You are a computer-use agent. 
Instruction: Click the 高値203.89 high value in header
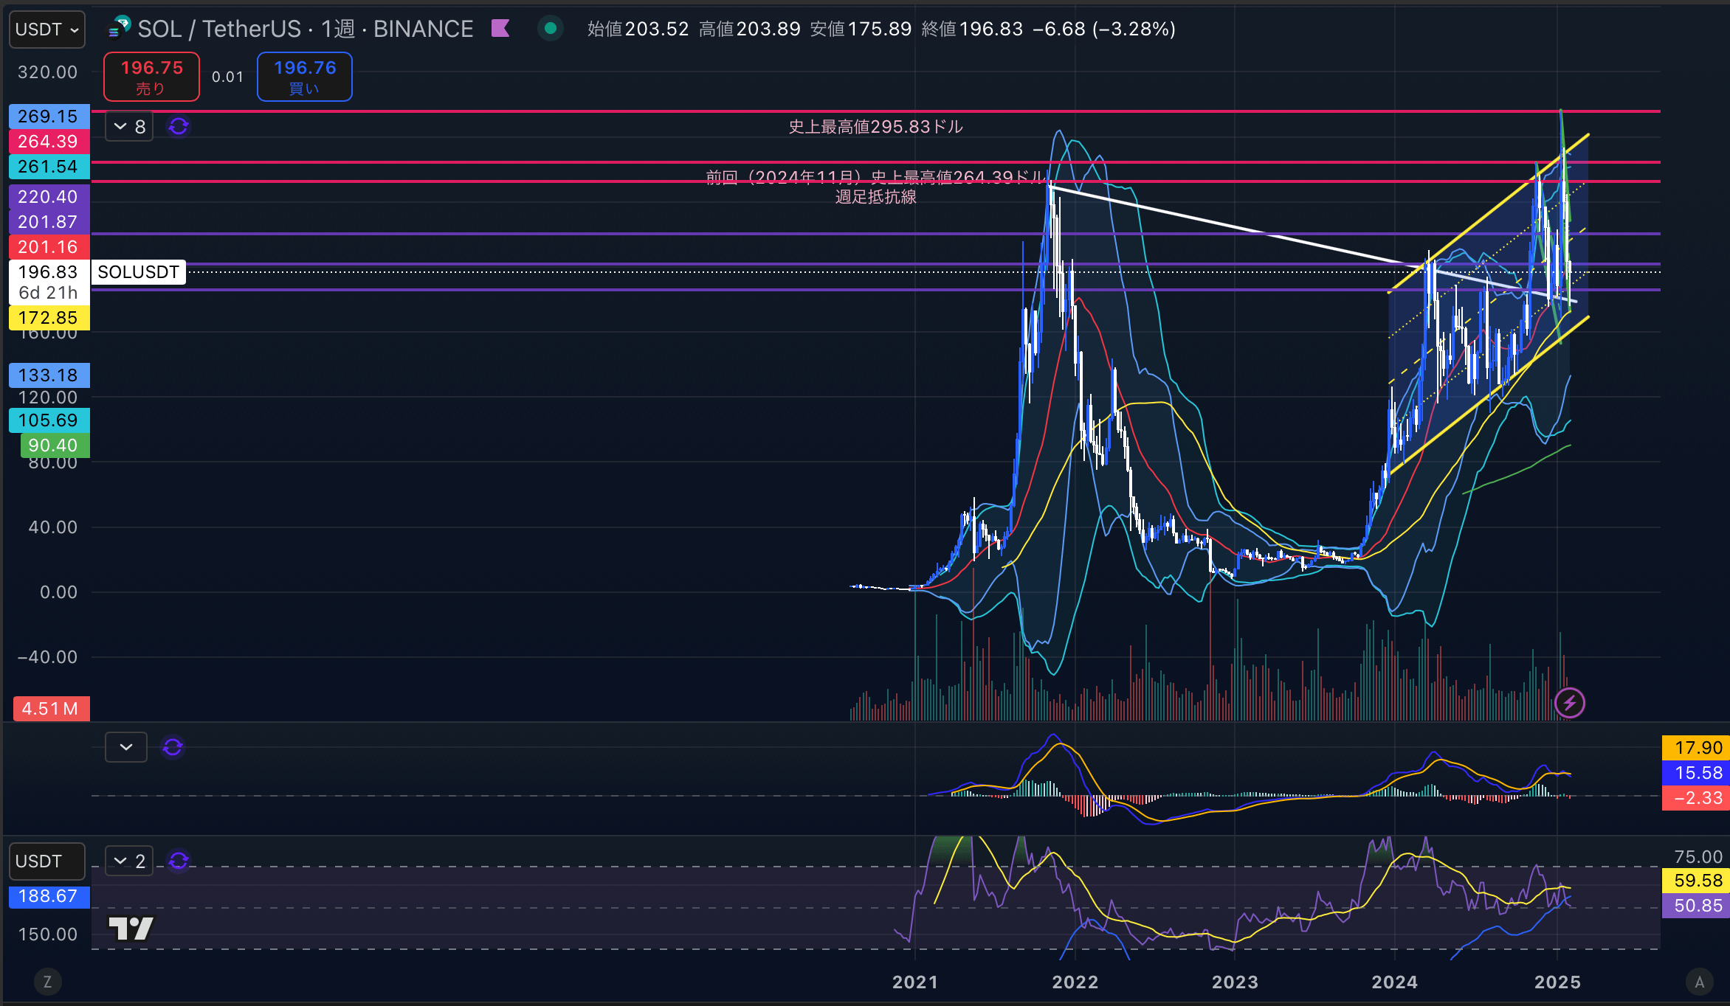click(x=749, y=29)
